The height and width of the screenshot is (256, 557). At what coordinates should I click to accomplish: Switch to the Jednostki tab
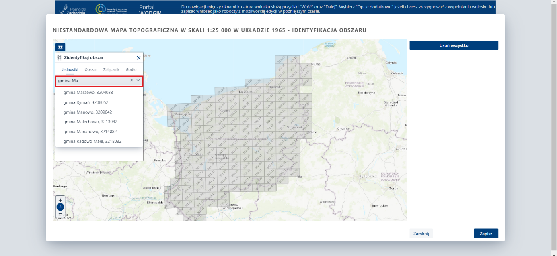(x=70, y=69)
